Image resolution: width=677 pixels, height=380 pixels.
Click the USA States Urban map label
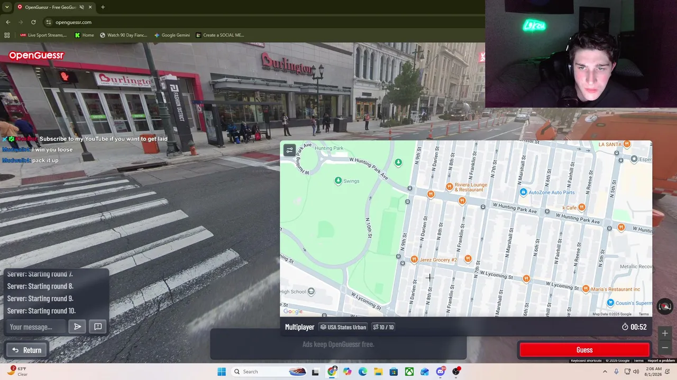[x=343, y=327]
